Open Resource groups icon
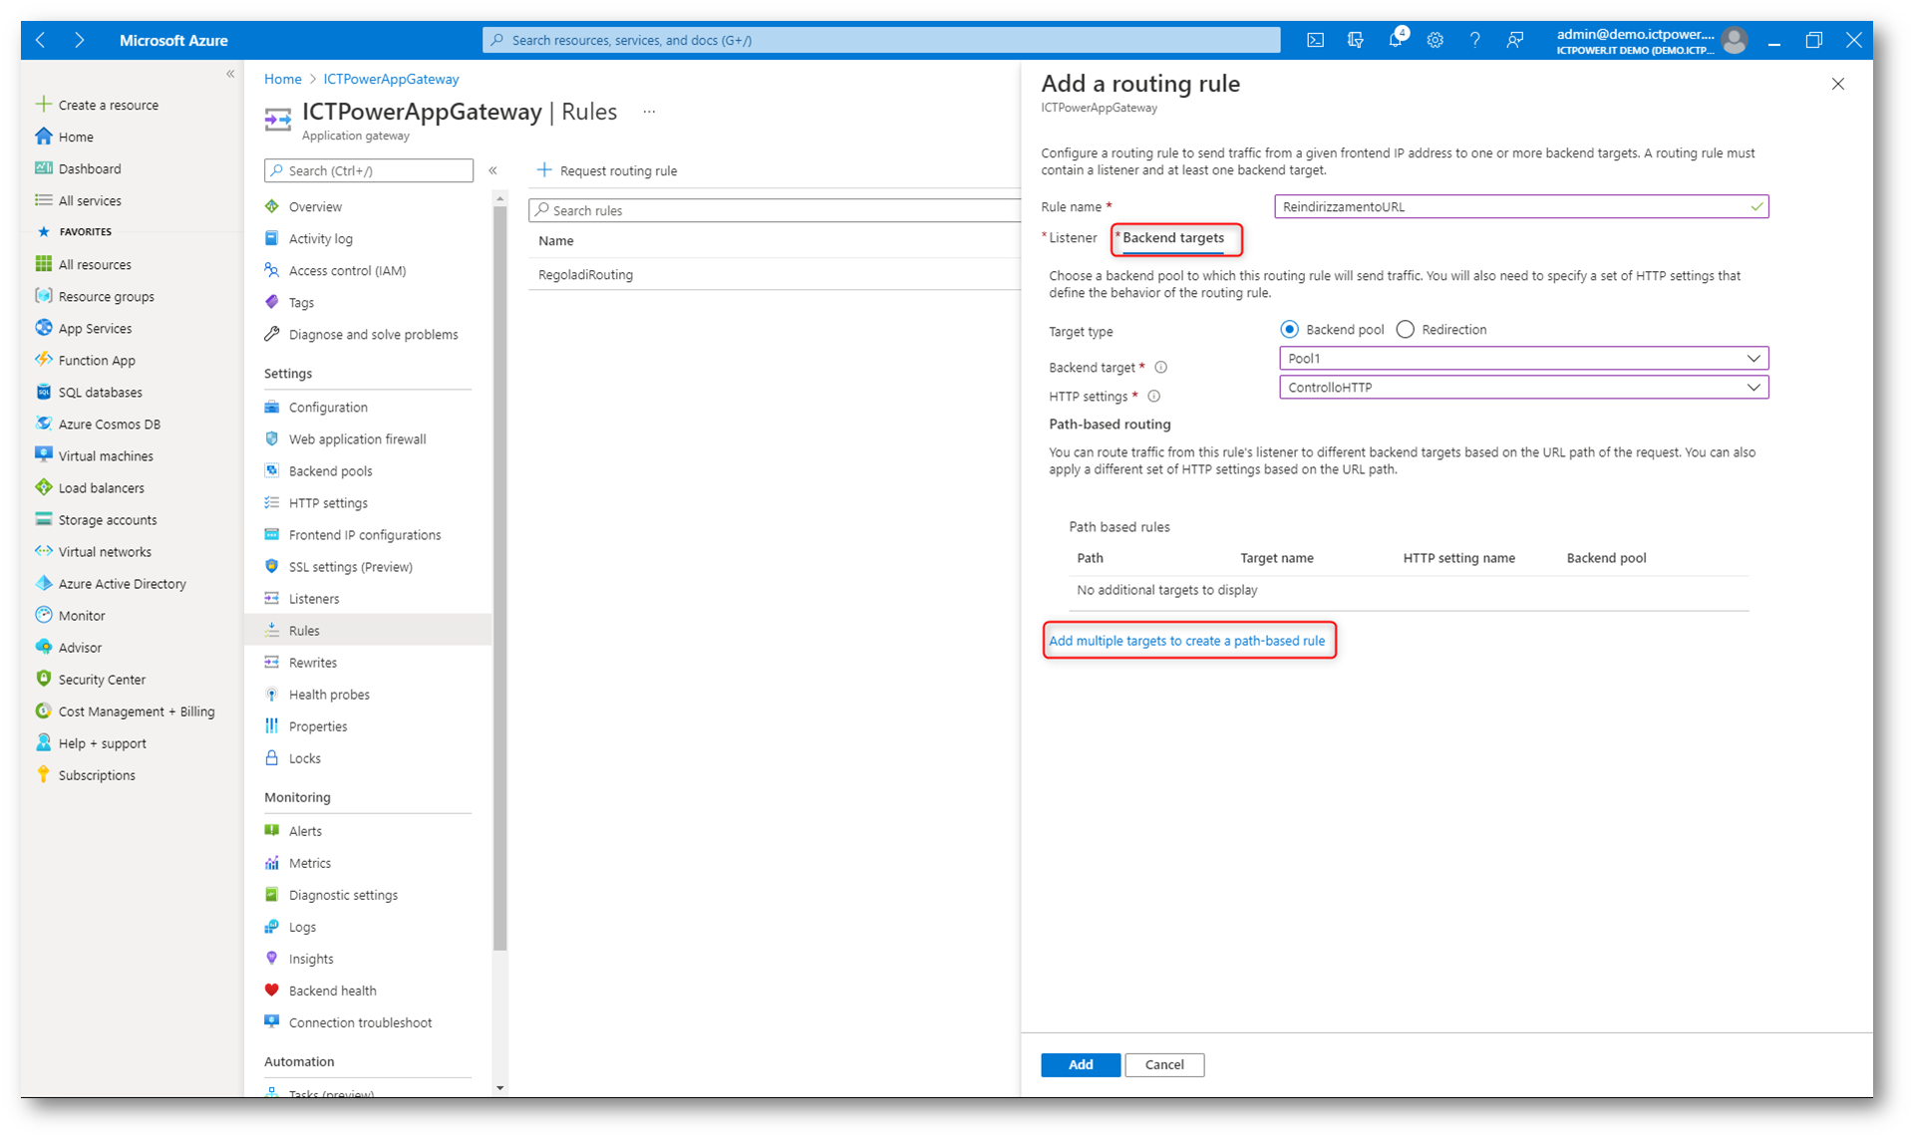This screenshot has width=1915, height=1140. click(43, 296)
